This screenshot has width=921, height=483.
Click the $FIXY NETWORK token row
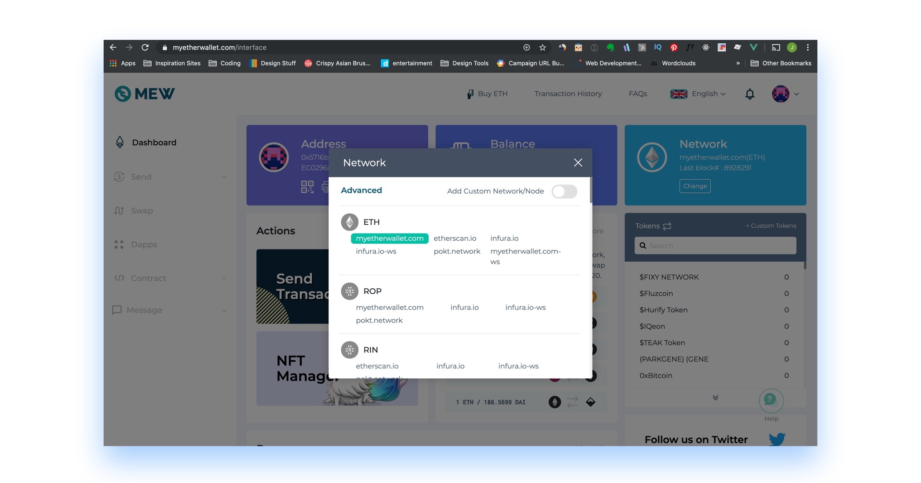click(x=714, y=277)
